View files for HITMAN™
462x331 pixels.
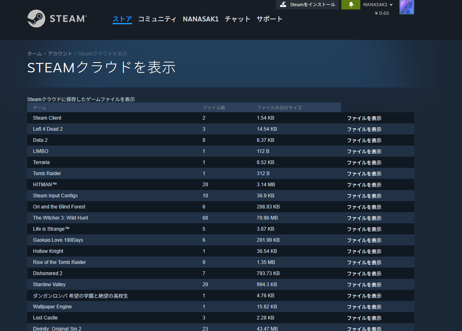coord(364,185)
